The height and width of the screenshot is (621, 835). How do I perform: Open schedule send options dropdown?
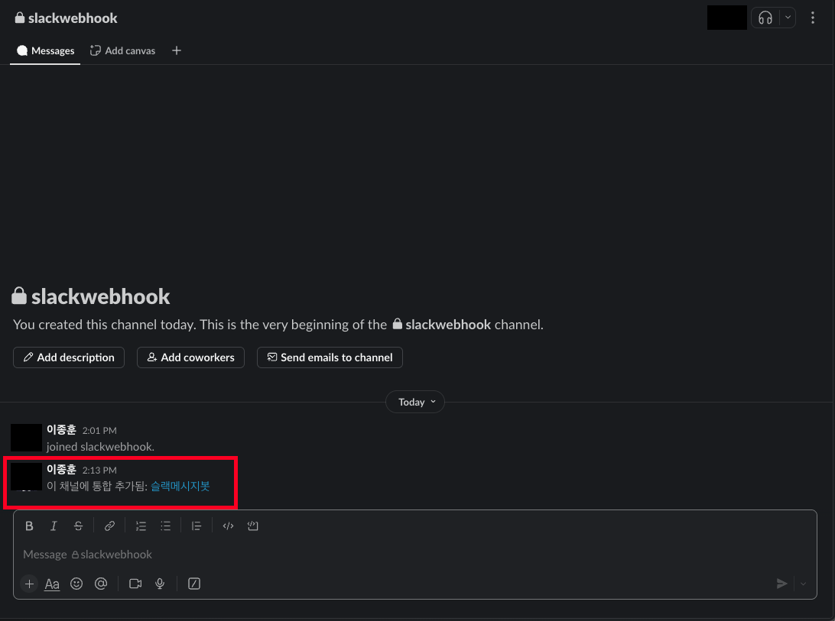pos(803,584)
